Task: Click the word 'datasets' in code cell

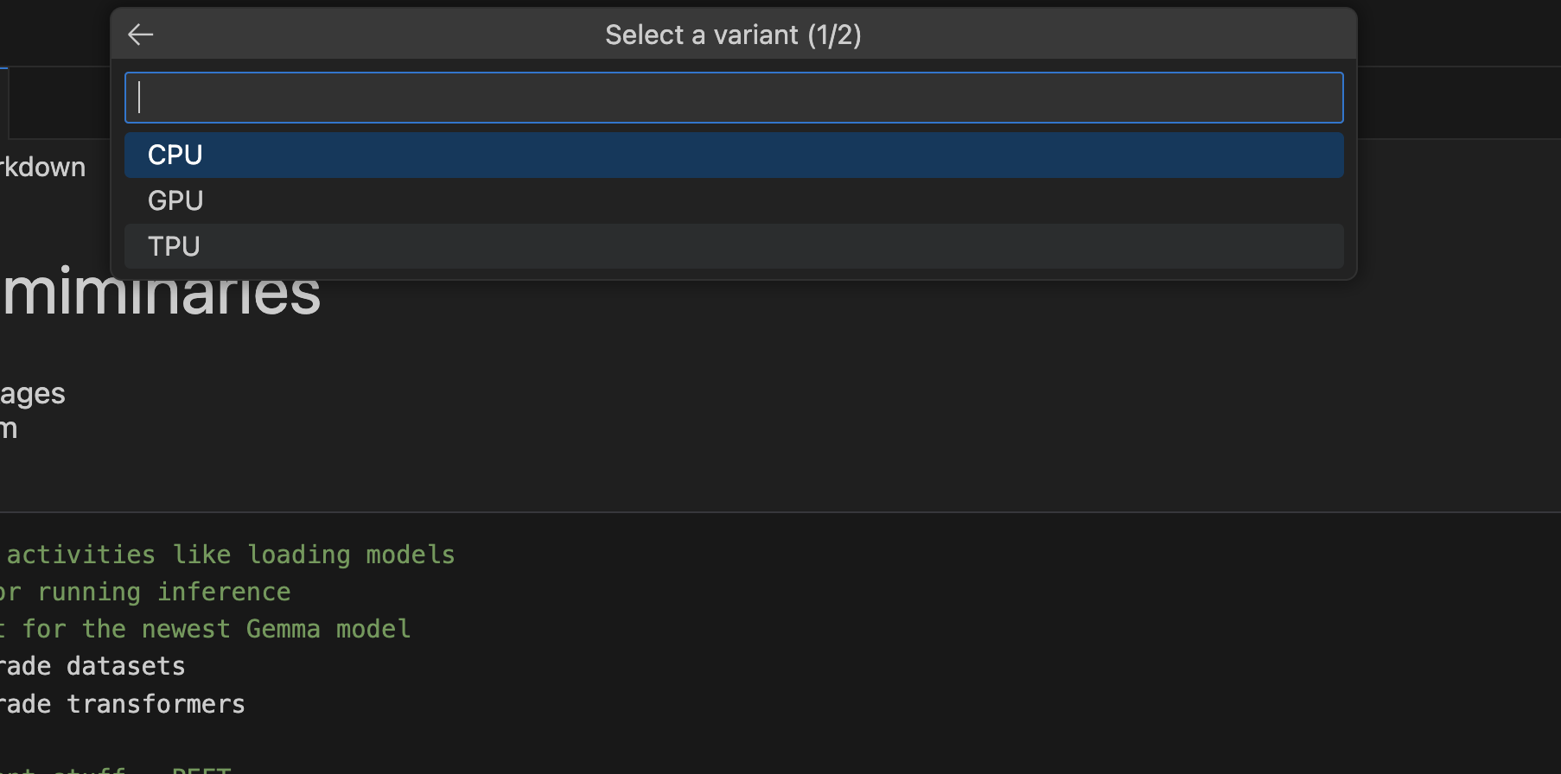Action: click(x=126, y=666)
